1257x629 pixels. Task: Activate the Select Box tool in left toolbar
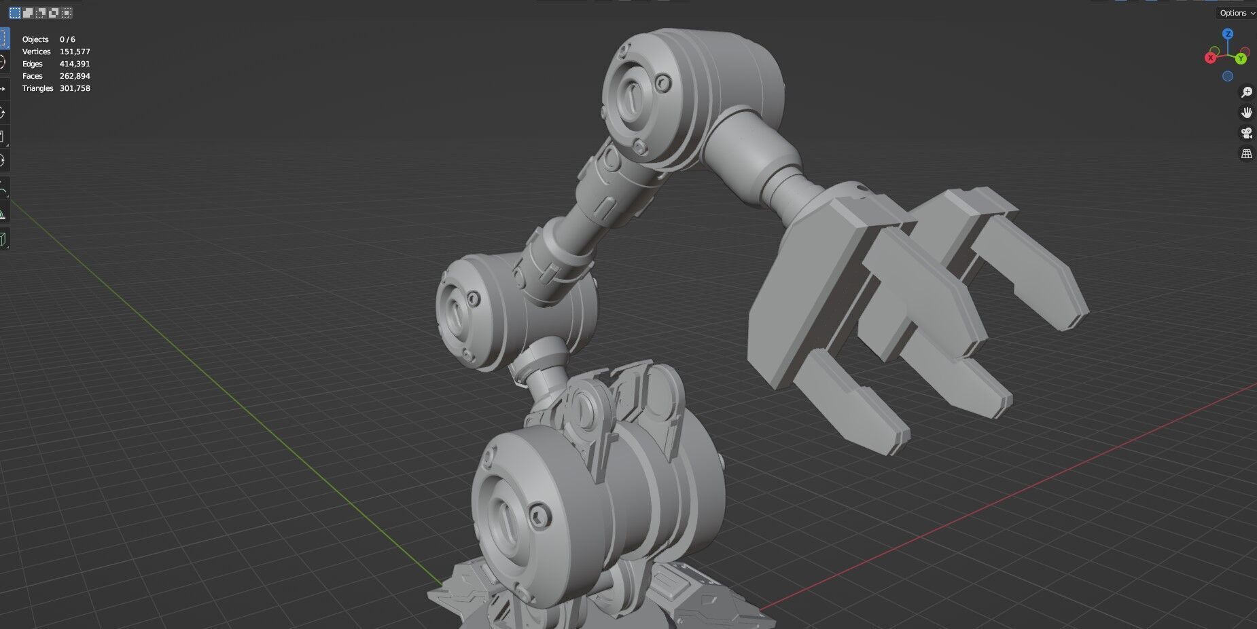click(x=3, y=38)
